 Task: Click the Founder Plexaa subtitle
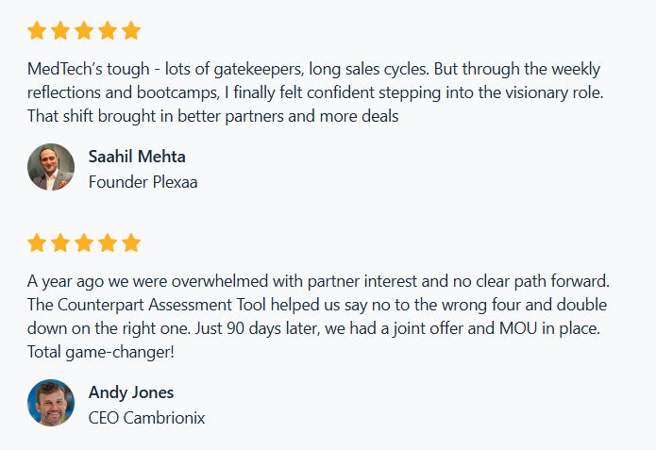point(143,181)
